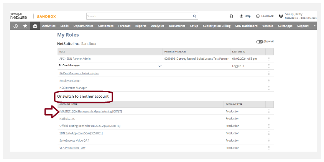324x162 pixels.
Task: Click the 01/02/2024 4:58 pm login time
Action: coord(245,59)
